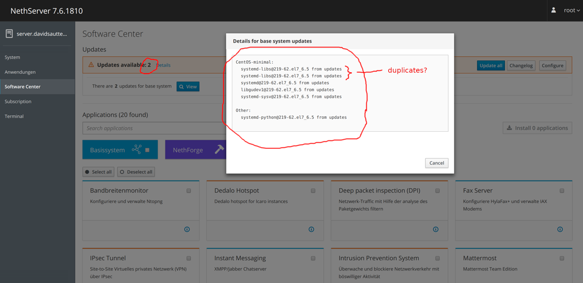Open info icon for Dedalo Hotspot card
Screen dimensions: 583x283
click(311, 229)
